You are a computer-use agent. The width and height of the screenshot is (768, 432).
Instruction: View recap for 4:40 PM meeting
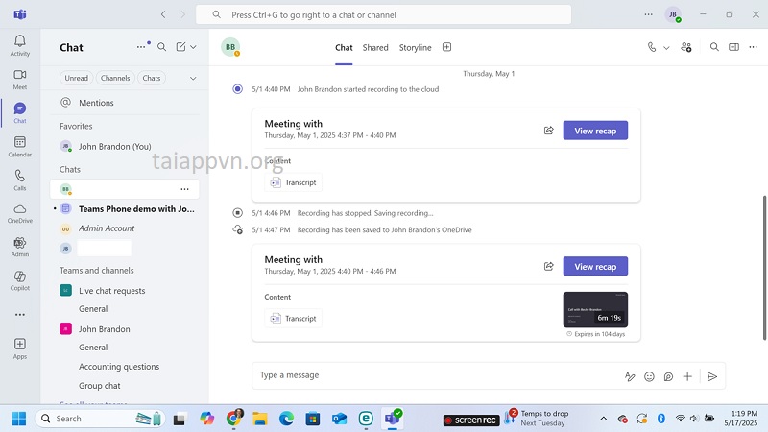click(x=595, y=266)
